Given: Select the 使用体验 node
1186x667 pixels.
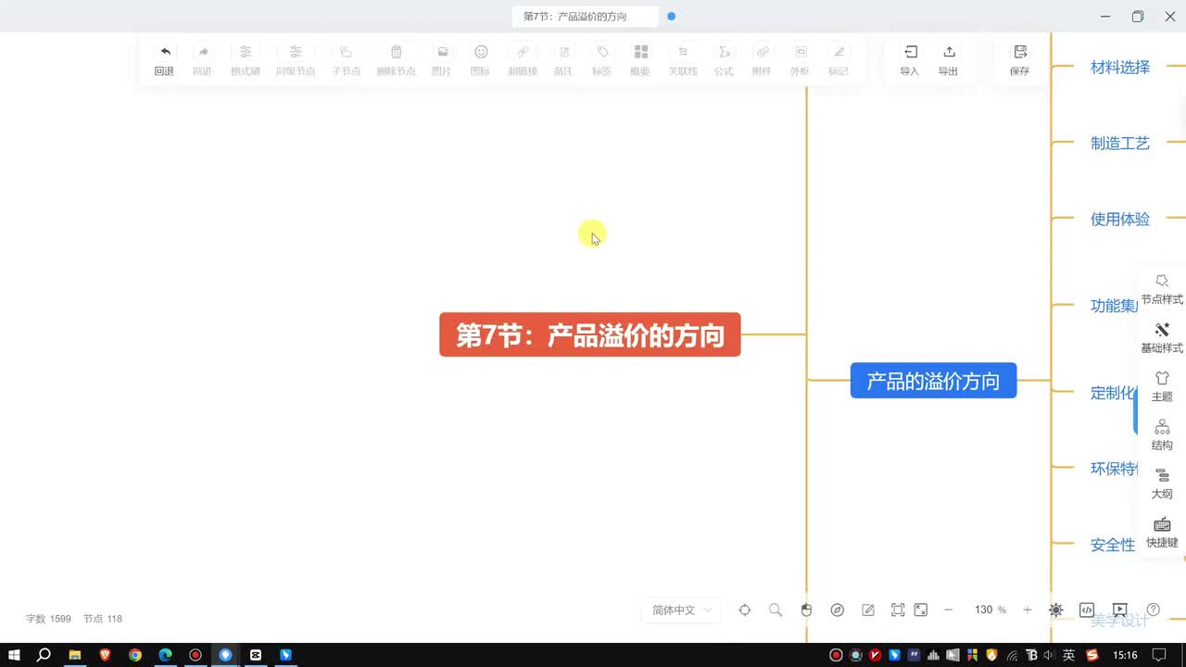Looking at the screenshot, I should point(1120,219).
